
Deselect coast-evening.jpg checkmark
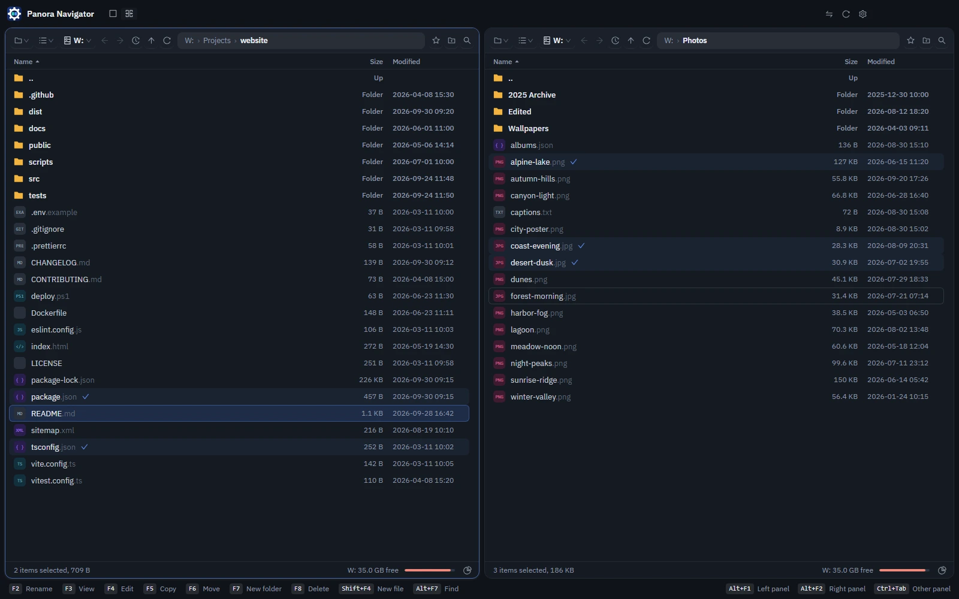581,246
